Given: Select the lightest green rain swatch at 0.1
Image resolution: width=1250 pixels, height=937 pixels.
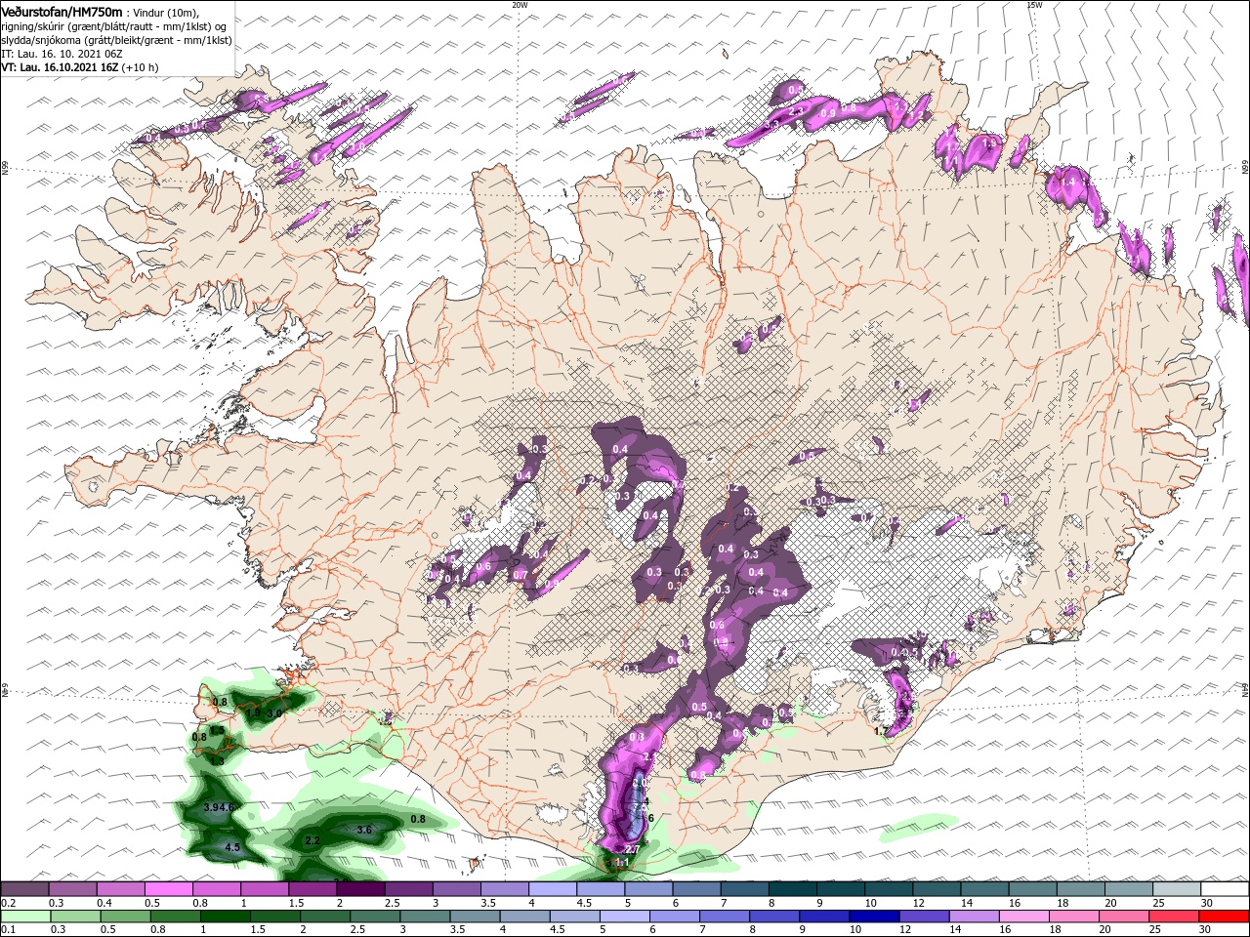Looking at the screenshot, I should click(24, 917).
